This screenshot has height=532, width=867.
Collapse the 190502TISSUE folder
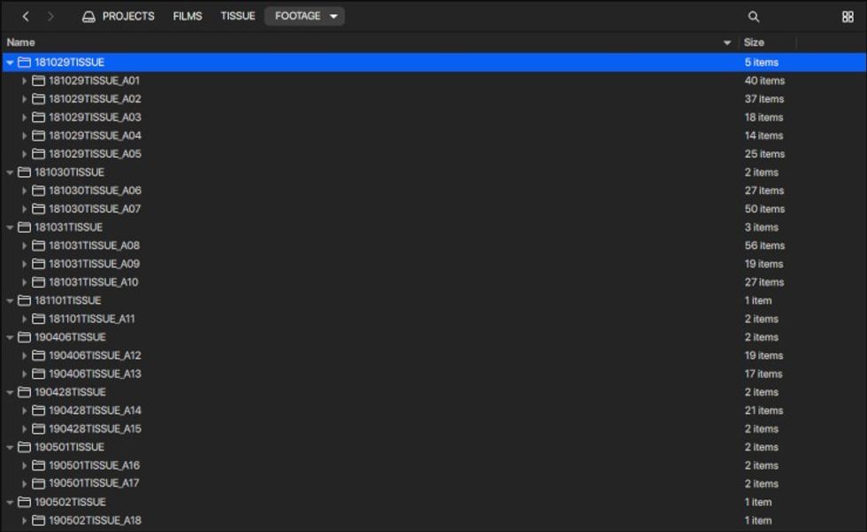tap(10, 502)
